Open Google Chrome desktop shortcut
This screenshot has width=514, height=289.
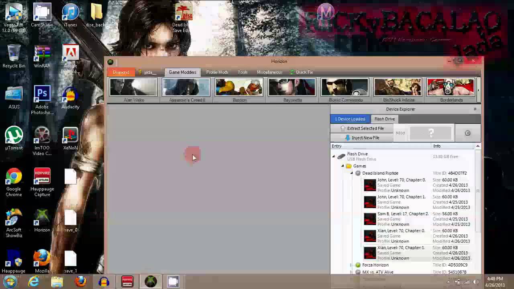click(x=14, y=182)
